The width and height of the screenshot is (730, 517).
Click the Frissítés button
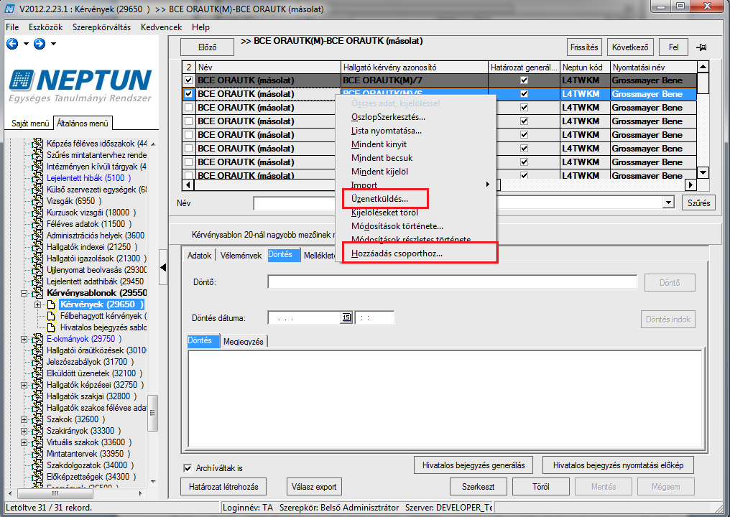pos(584,47)
